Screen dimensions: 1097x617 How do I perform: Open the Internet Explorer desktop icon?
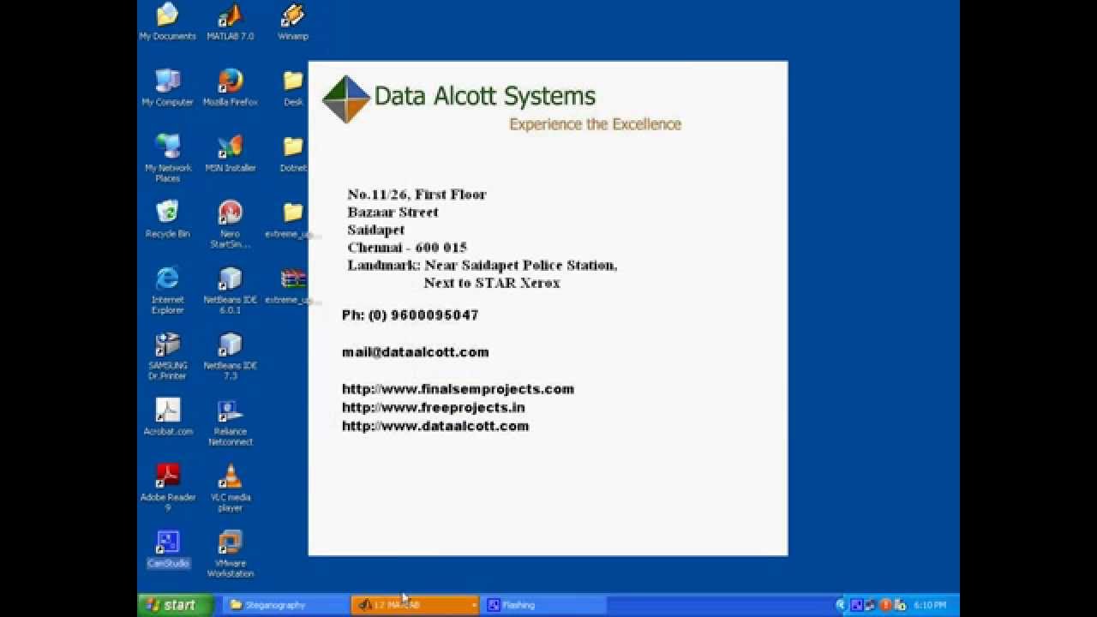coord(167,279)
